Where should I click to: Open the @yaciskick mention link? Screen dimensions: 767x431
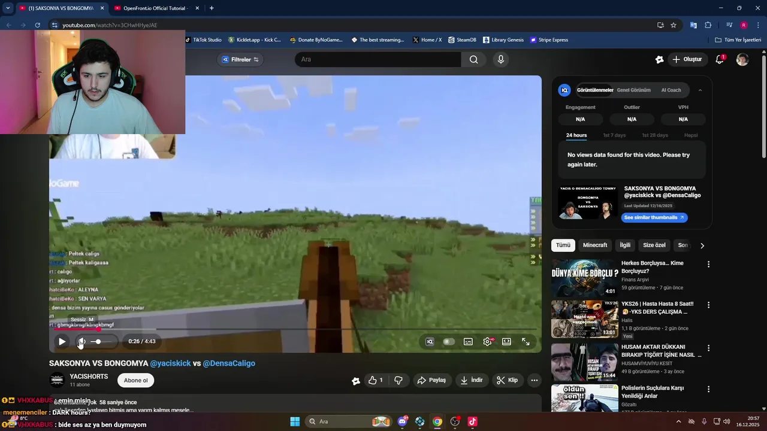170,363
